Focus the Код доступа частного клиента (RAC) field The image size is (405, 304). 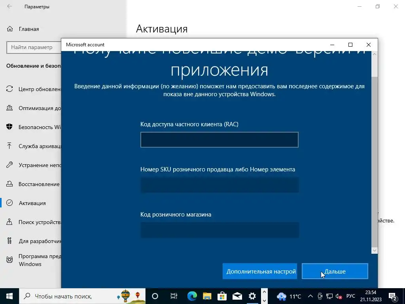[219, 140]
